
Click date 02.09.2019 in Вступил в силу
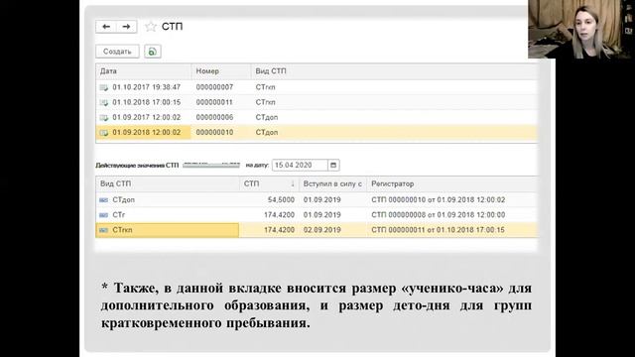(321, 229)
